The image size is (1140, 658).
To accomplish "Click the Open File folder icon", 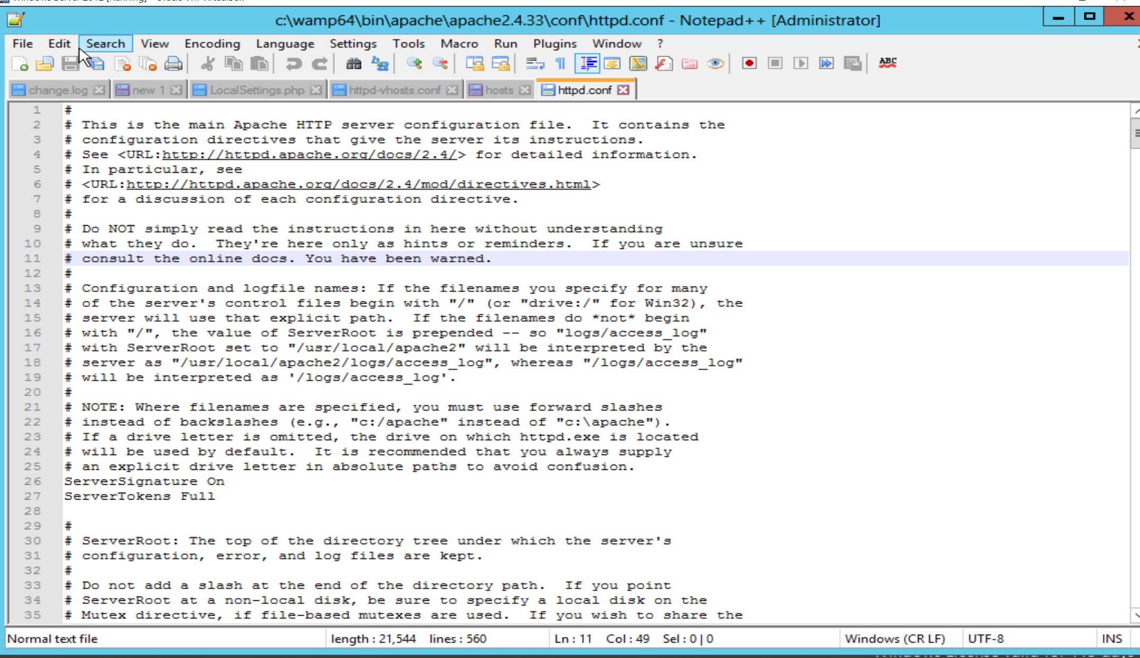I will pyautogui.click(x=44, y=64).
